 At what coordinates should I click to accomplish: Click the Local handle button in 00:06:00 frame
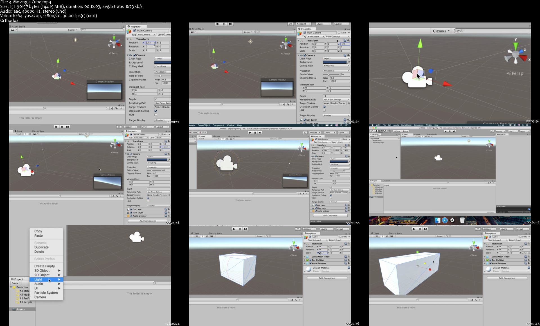pyautogui.click(x=203, y=133)
